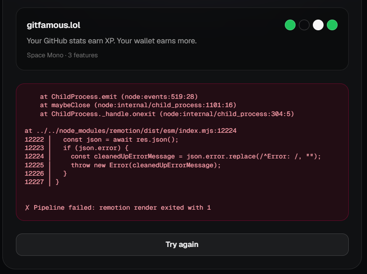Screen dimensions: 367x274
Task: Click the black color swatch
Action: 304,25
